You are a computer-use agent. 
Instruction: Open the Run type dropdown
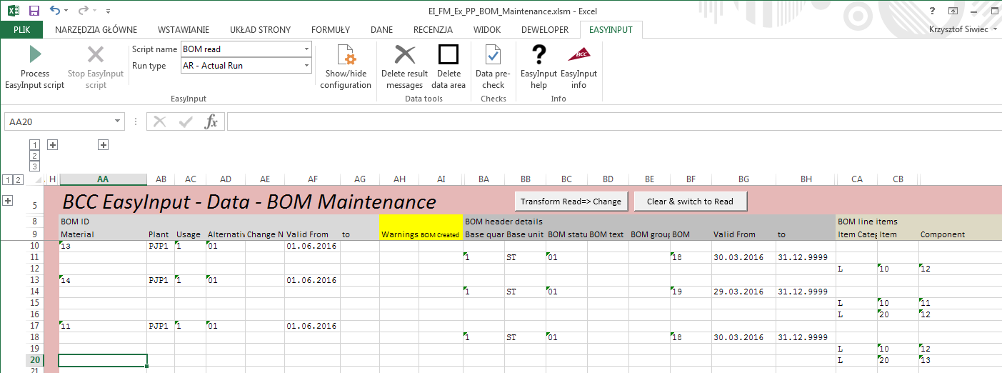[306, 66]
